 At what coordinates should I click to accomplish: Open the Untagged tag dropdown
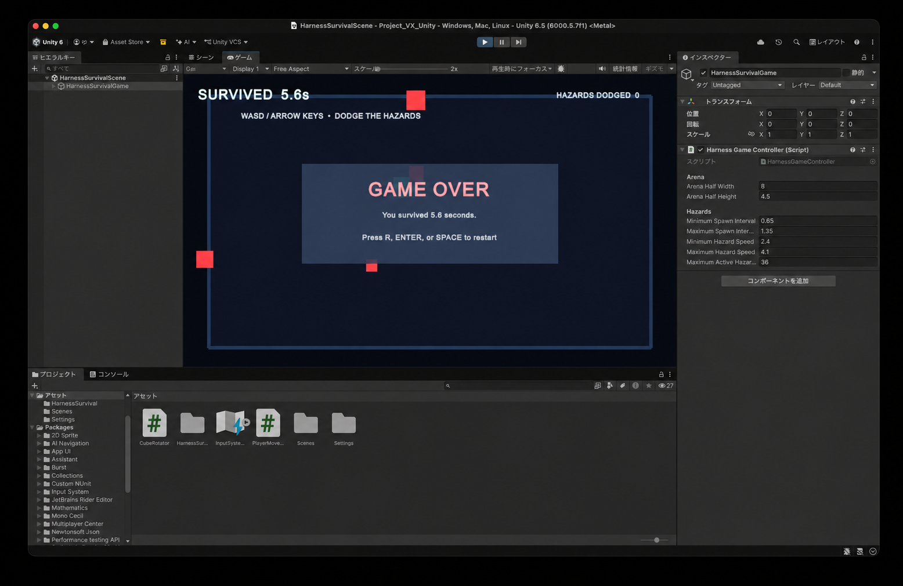click(747, 85)
